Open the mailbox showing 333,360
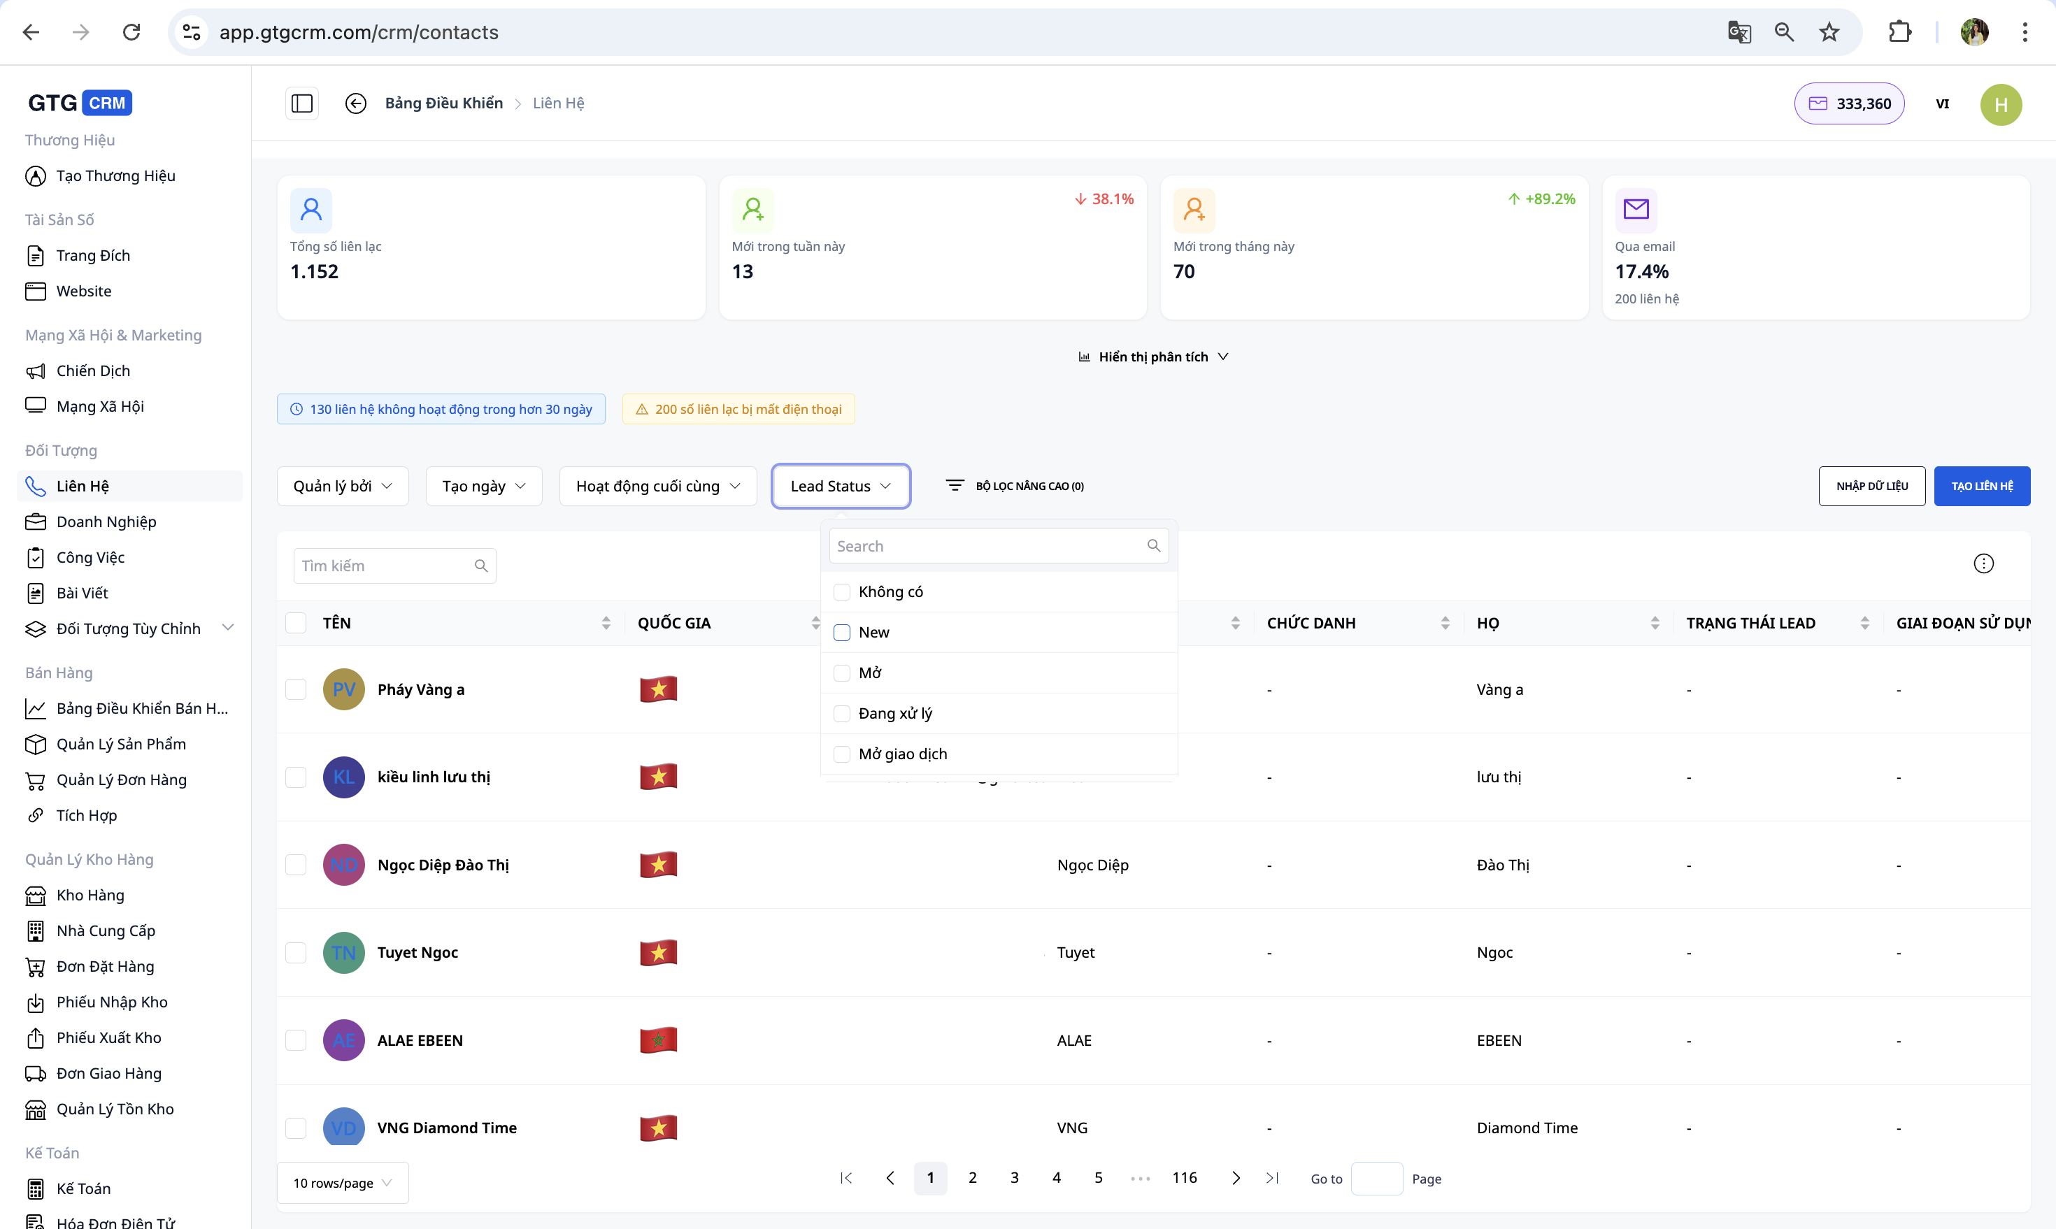The image size is (2056, 1229). tap(1849, 103)
